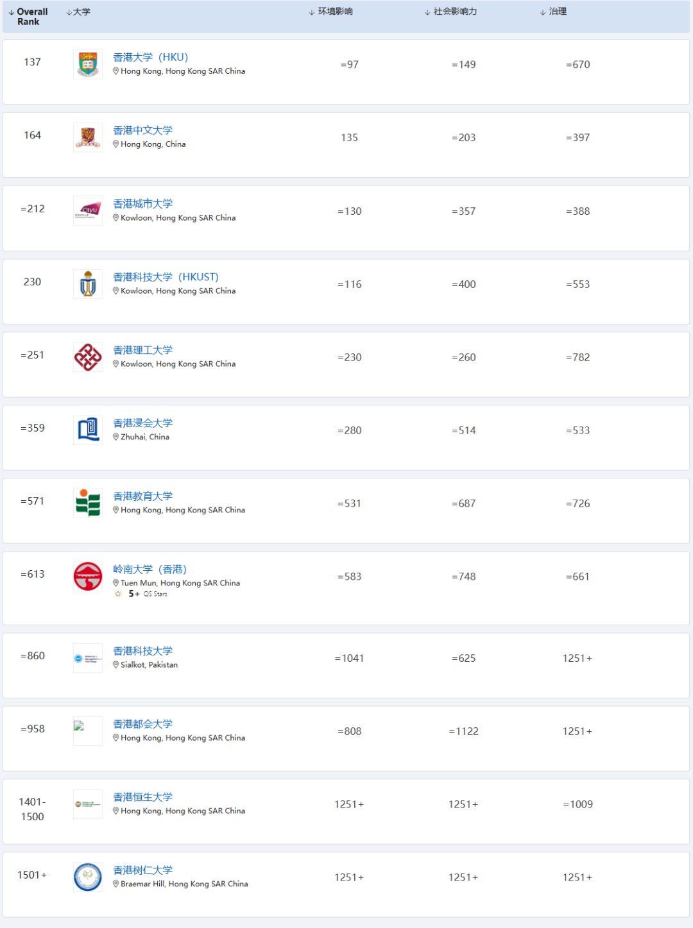Click the 5+ QS Stars rating badge
The height and width of the screenshot is (928, 693).
[x=141, y=595]
